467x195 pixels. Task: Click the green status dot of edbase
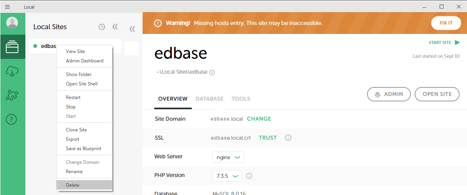pyautogui.click(x=35, y=46)
